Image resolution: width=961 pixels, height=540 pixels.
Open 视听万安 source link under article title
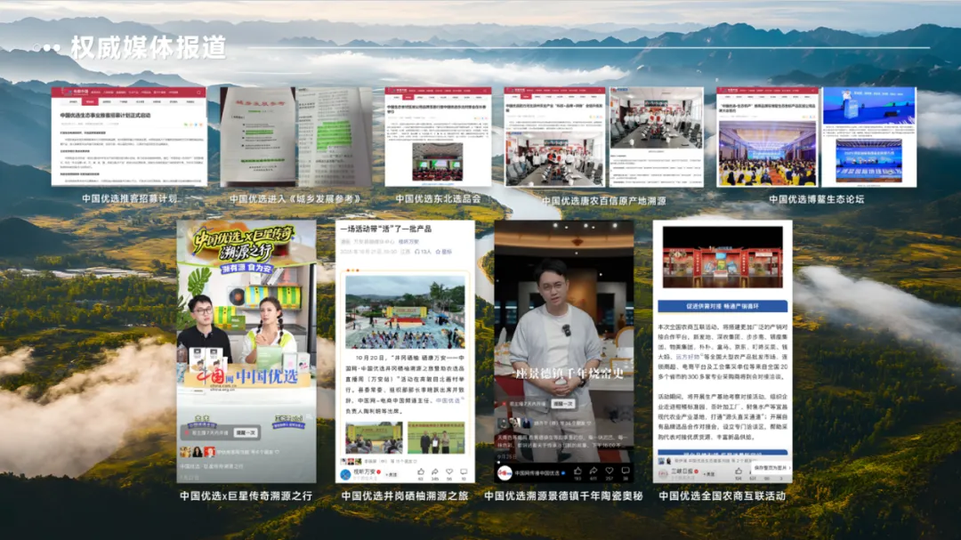(x=408, y=242)
